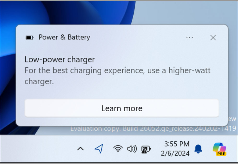The height and width of the screenshot is (164, 238).
Task: Click the location arrow tray icon
Action: coord(99,149)
